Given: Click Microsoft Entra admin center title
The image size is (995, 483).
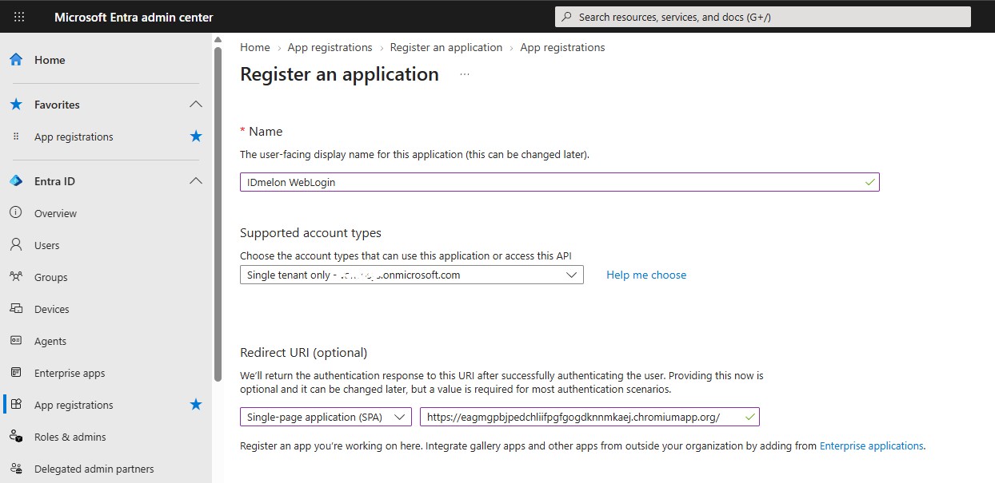Looking at the screenshot, I should point(134,17).
